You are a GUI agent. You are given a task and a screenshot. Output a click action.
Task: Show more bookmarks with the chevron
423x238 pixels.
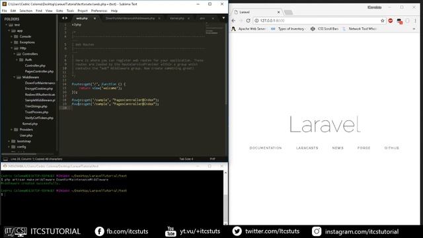(x=414, y=28)
